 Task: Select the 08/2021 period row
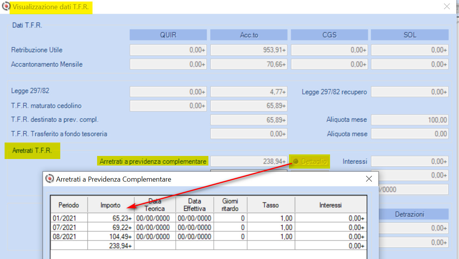tap(208, 236)
